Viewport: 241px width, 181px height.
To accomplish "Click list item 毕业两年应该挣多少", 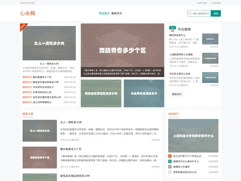I will 43,87.
